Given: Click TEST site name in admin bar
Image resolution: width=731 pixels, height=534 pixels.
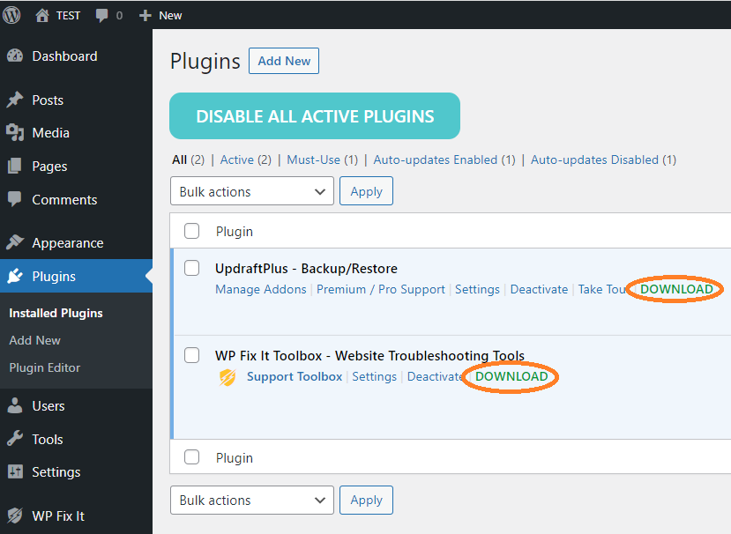Looking at the screenshot, I should pos(68,16).
